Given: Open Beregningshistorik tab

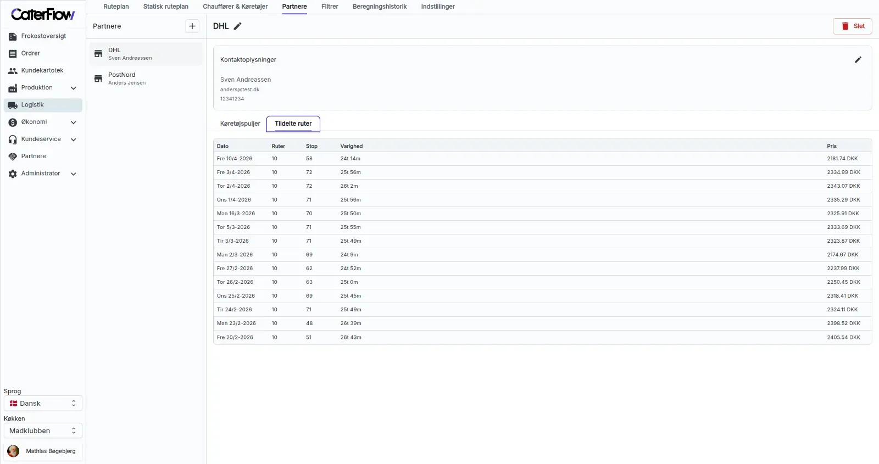Looking at the screenshot, I should click(380, 7).
